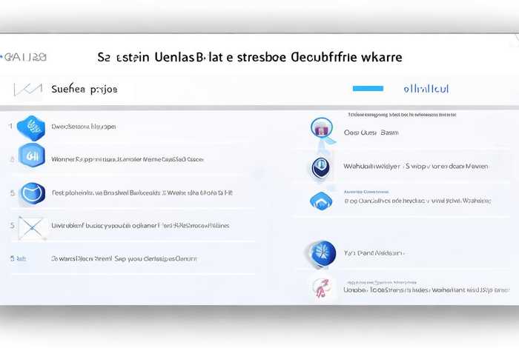Open the 'Suehea prjoe' section header
This screenshot has width=519, height=348.
(x=84, y=89)
